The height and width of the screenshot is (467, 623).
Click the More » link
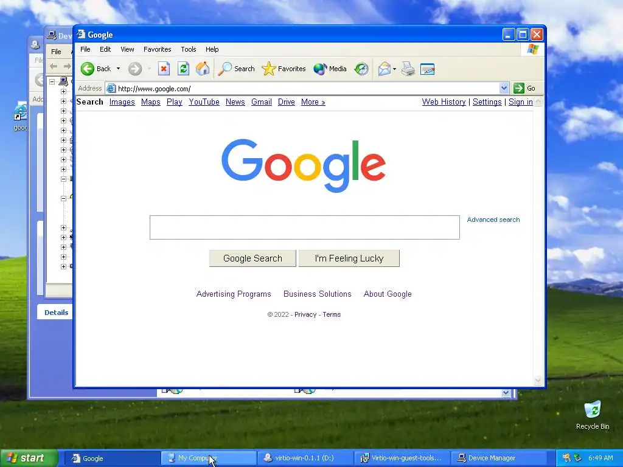coord(313,102)
